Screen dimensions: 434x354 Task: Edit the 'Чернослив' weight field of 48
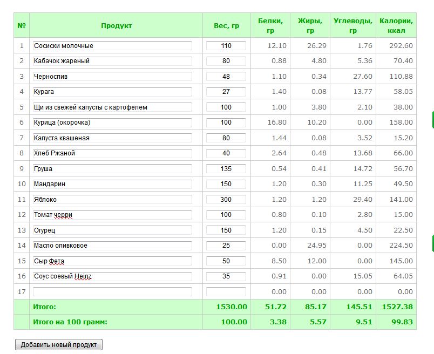click(x=226, y=77)
